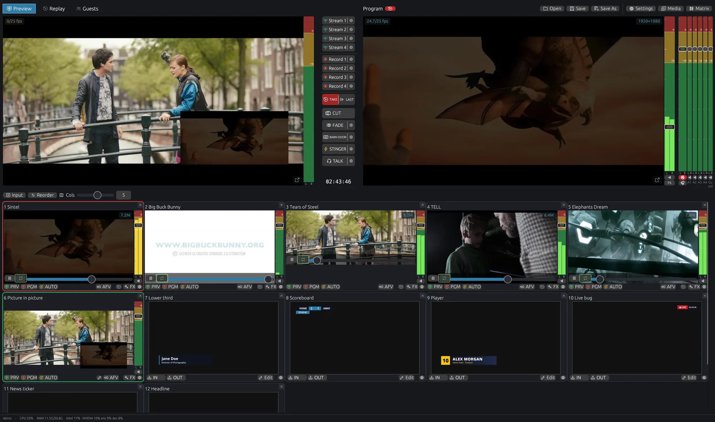Screen dimensions: 715x422
Task: Toggle Stream 1 on
Action: pos(335,21)
